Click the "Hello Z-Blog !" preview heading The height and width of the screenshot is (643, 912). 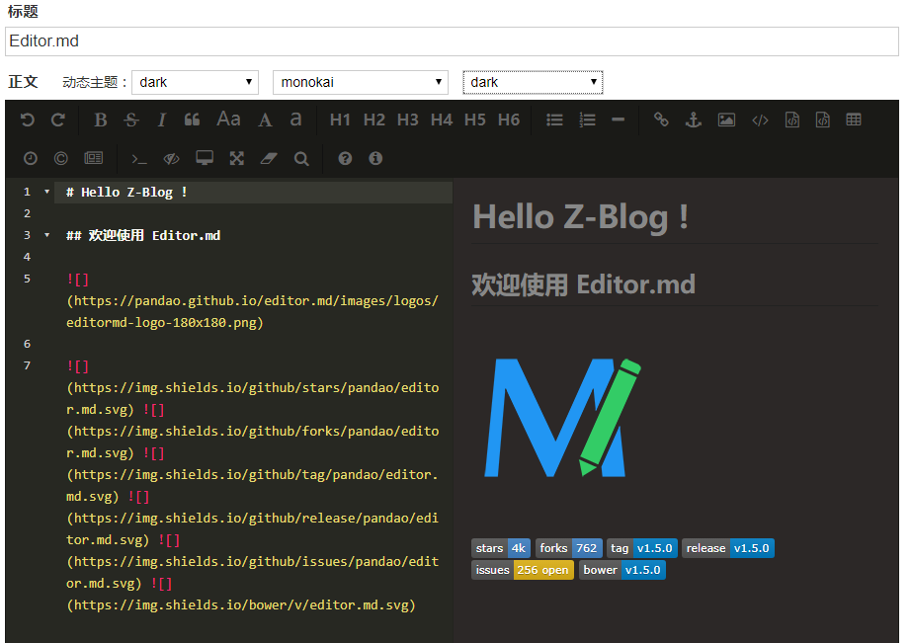pos(580,218)
